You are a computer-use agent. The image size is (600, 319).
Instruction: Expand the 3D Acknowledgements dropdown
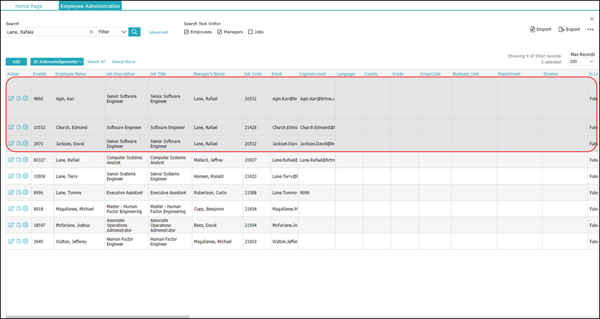tap(57, 61)
